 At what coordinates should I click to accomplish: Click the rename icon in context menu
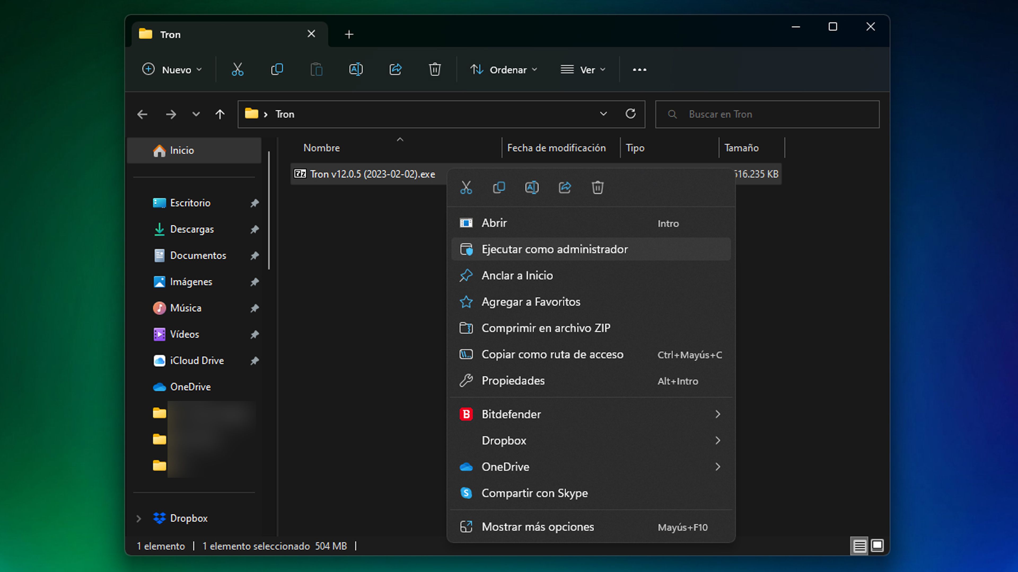(x=532, y=187)
